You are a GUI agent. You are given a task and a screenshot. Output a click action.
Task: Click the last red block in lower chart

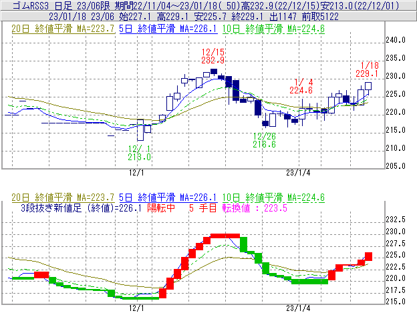[368, 256]
